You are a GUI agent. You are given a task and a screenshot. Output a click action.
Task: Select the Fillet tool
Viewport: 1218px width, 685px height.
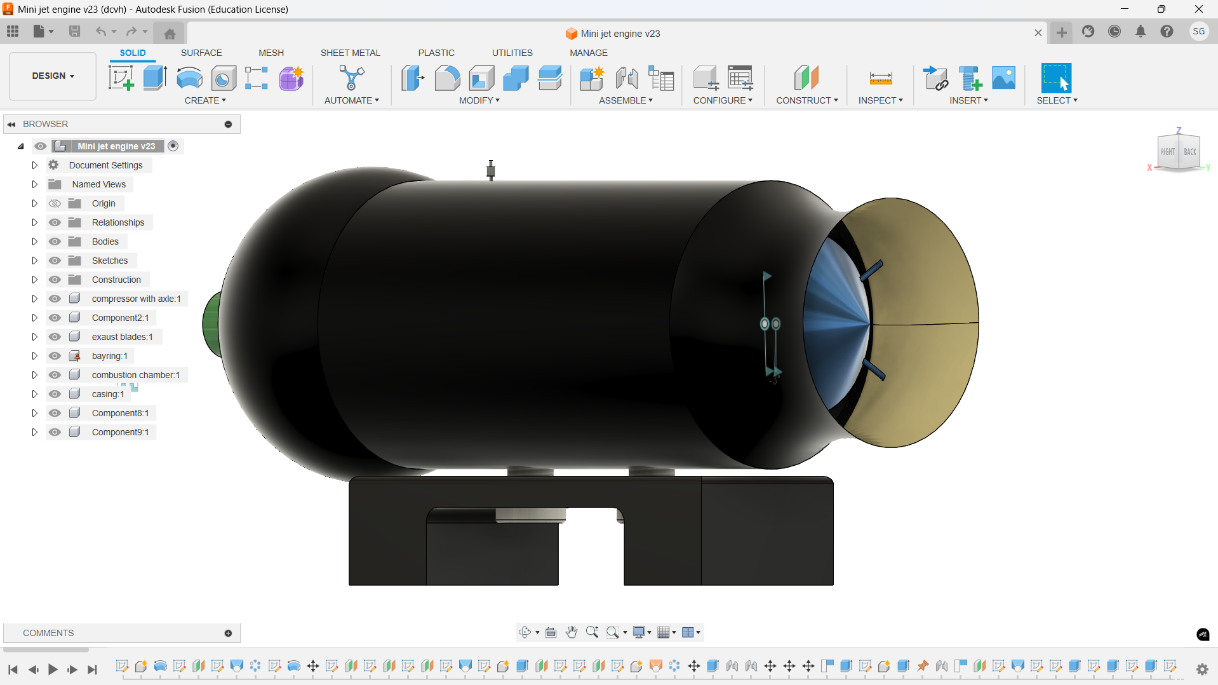click(447, 78)
